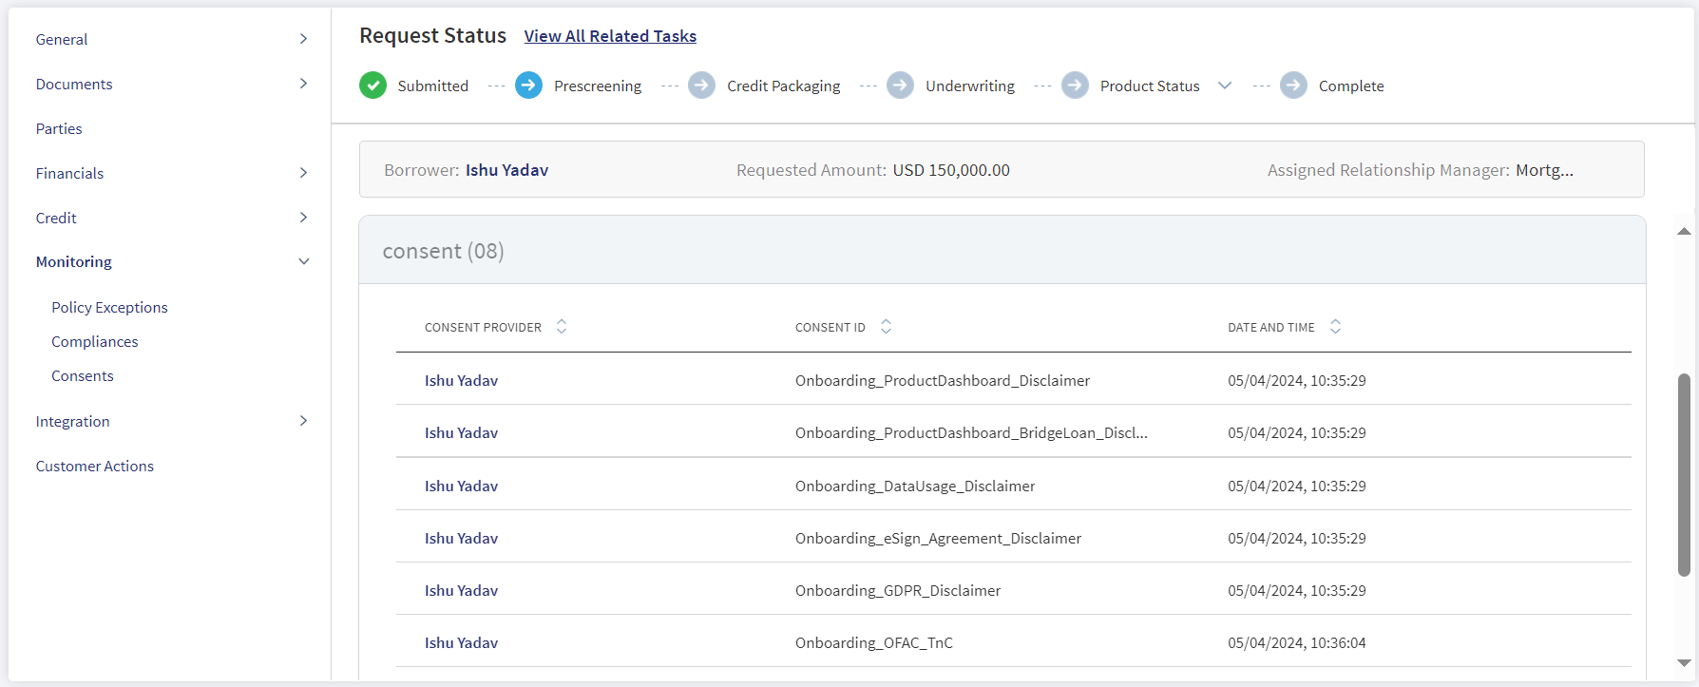Click the green Submitted checkmark icon

372,86
